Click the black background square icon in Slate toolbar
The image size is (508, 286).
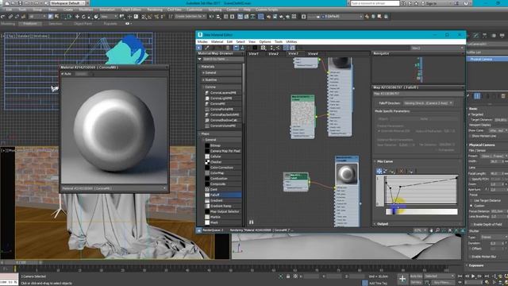255,48
